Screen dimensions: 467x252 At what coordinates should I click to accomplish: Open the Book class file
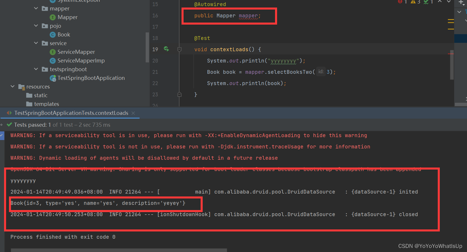(x=64, y=34)
